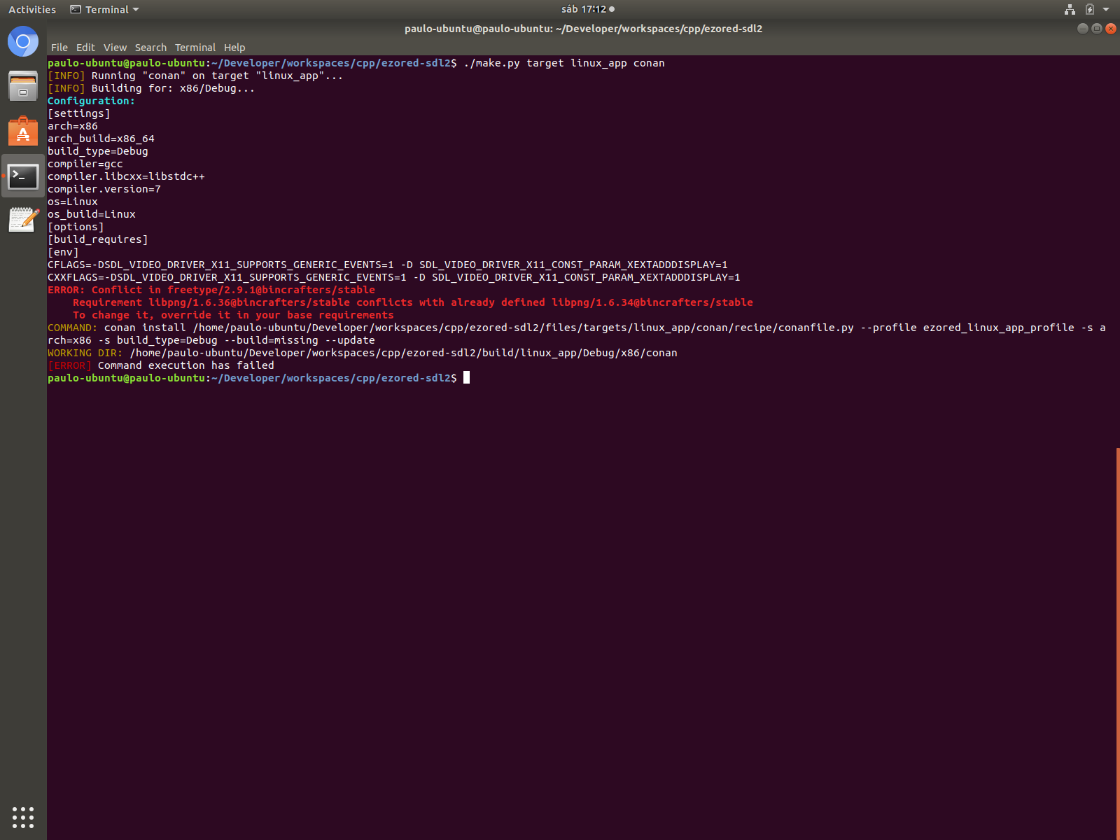The width and height of the screenshot is (1120, 840).
Task: Click Activities in the top bar
Action: 32,9
